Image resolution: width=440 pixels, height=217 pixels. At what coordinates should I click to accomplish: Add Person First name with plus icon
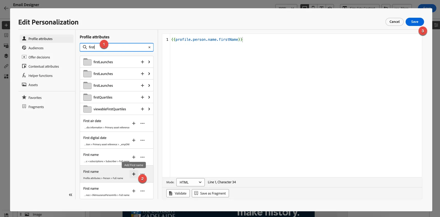point(134,174)
